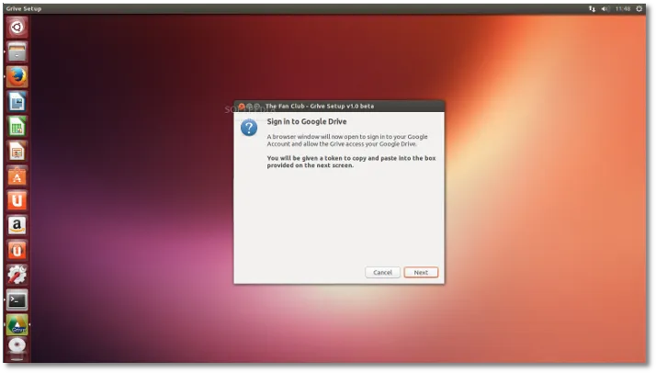Click Next in the Grive Setup dialog
The height and width of the screenshot is (373, 656).
pyautogui.click(x=421, y=272)
